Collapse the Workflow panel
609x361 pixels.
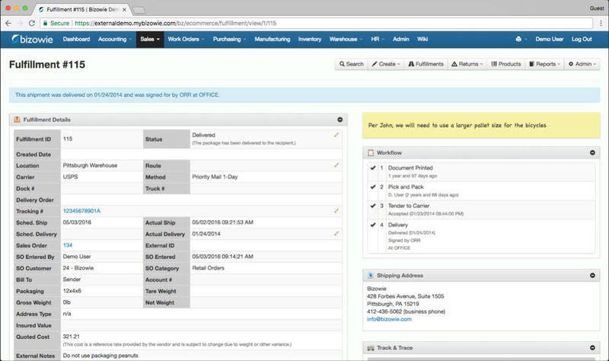[x=592, y=152]
